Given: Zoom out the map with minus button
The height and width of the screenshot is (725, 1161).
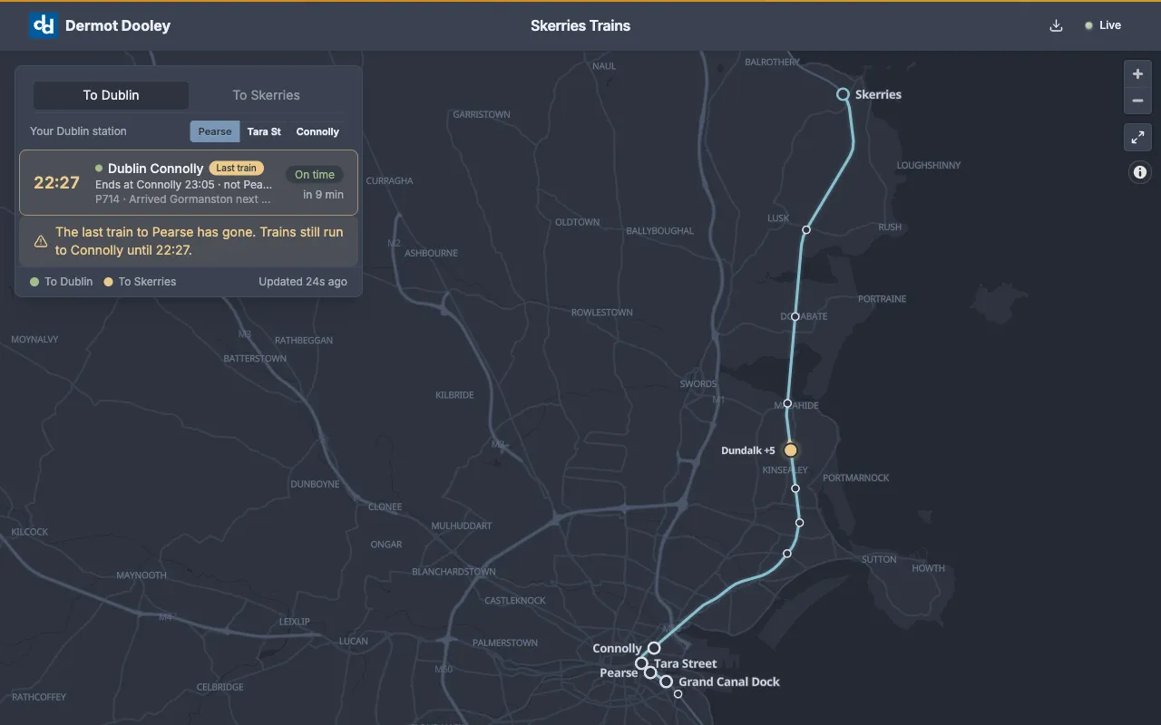Looking at the screenshot, I should 1137,101.
